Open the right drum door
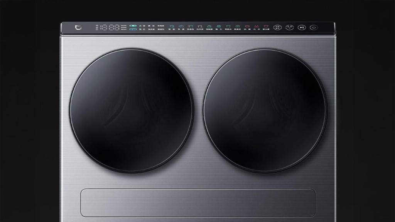Viewport: 395px width, 222px height. [265, 110]
